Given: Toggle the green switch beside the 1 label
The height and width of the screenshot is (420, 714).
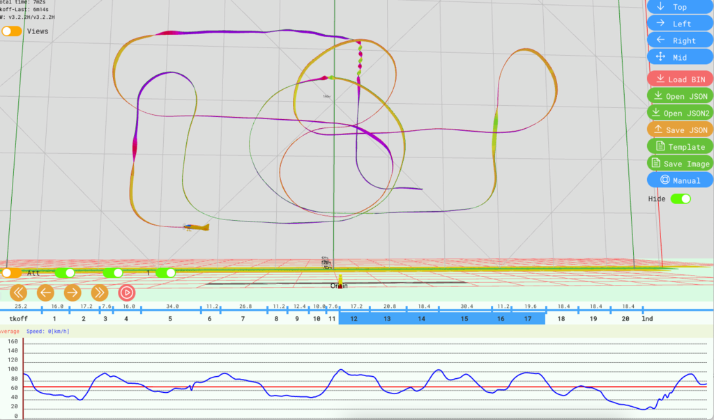Looking at the screenshot, I should 166,273.
